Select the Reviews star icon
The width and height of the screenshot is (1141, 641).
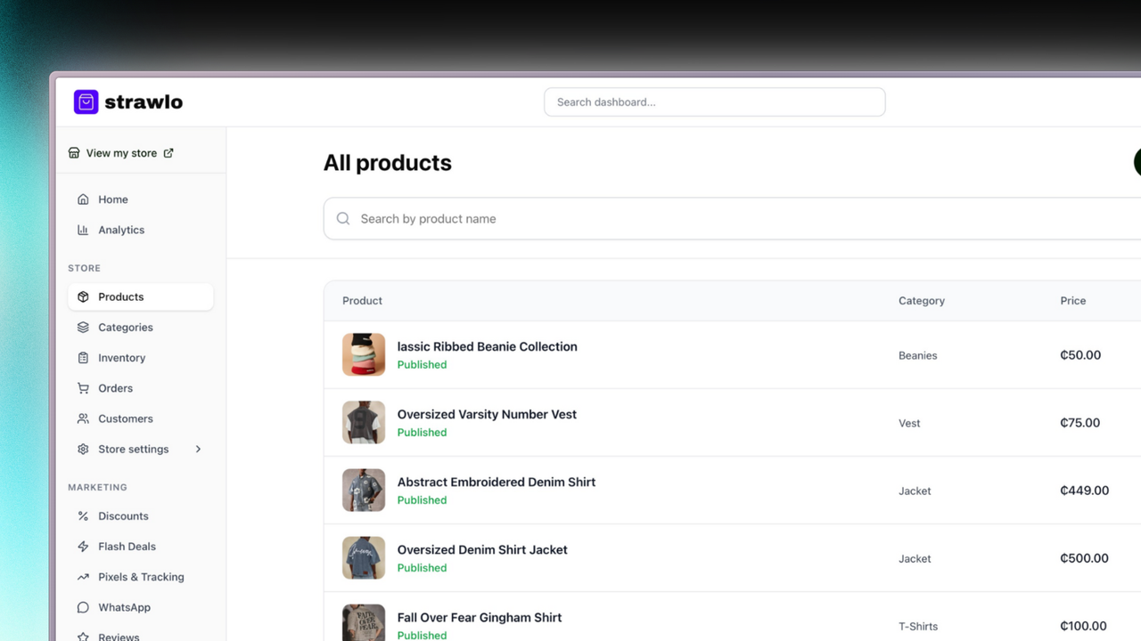[83, 636]
